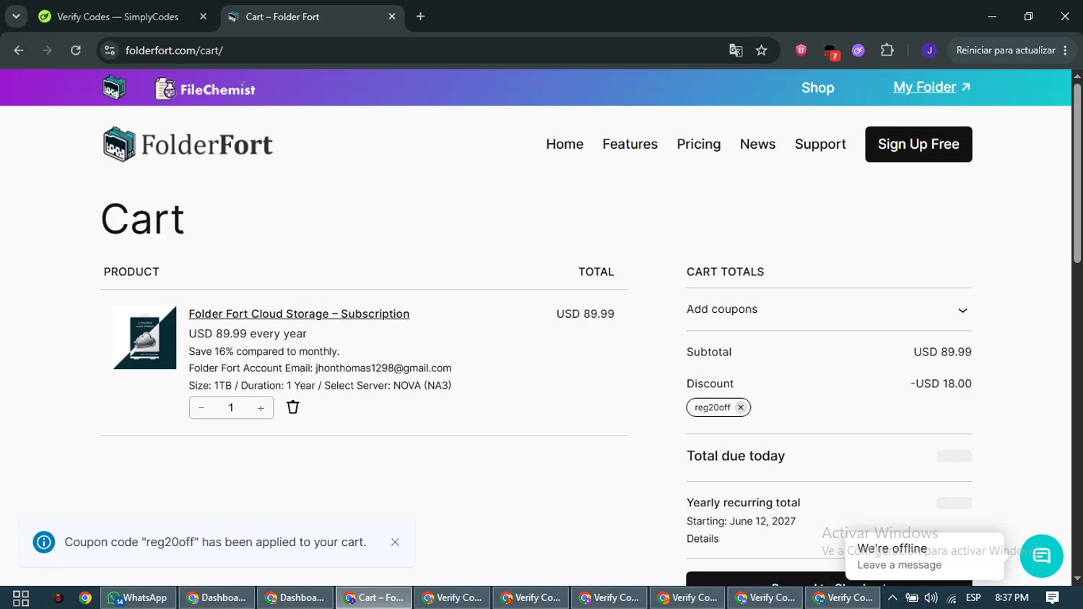Screen dimensions: 1083x609
Task: Open the My Folder link
Action: 931,87
